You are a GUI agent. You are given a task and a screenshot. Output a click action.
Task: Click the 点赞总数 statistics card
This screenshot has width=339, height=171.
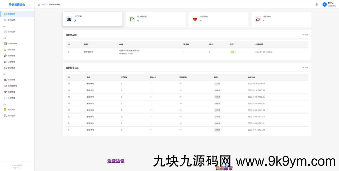[x=218, y=19]
